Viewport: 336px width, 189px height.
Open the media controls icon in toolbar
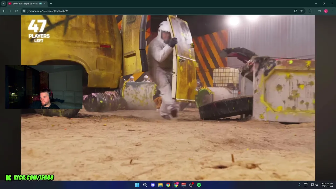(x=319, y=11)
